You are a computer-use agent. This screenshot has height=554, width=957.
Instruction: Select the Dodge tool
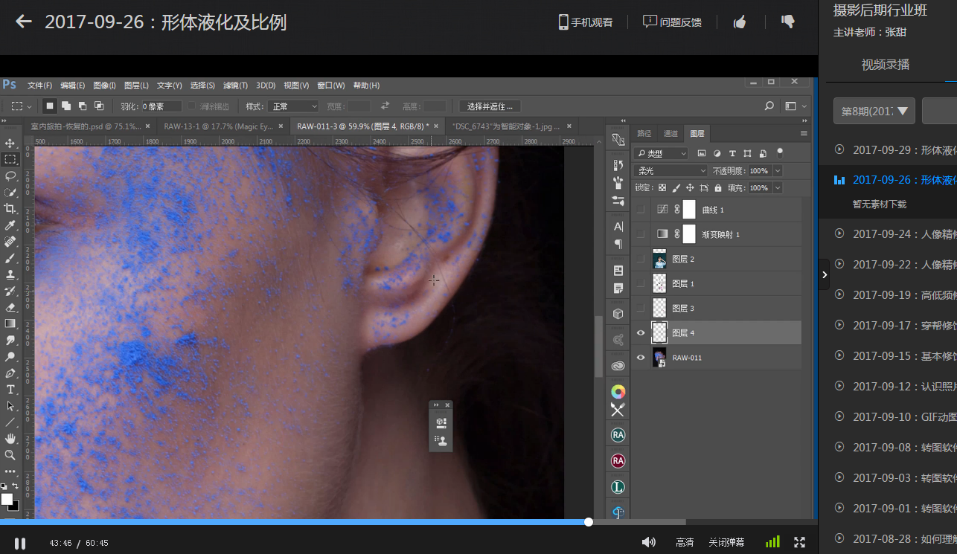(10, 356)
